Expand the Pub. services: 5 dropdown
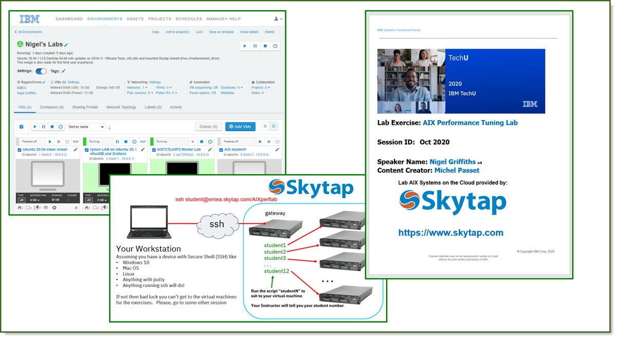Screen dimensions: 617x339 140,93
